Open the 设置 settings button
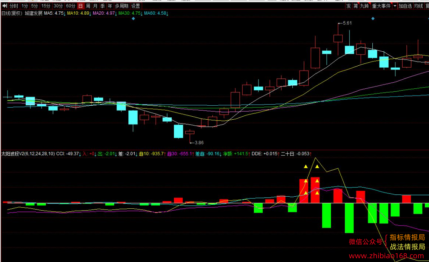This screenshot has width=429, height=262. [x=135, y=6]
